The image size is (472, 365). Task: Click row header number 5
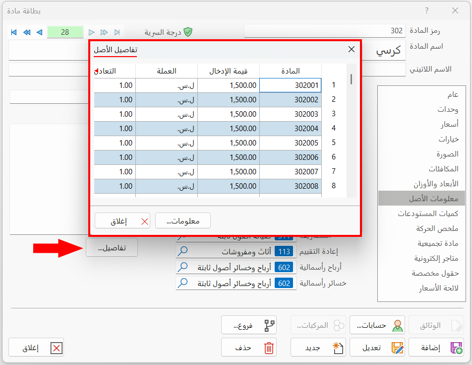[x=334, y=143]
